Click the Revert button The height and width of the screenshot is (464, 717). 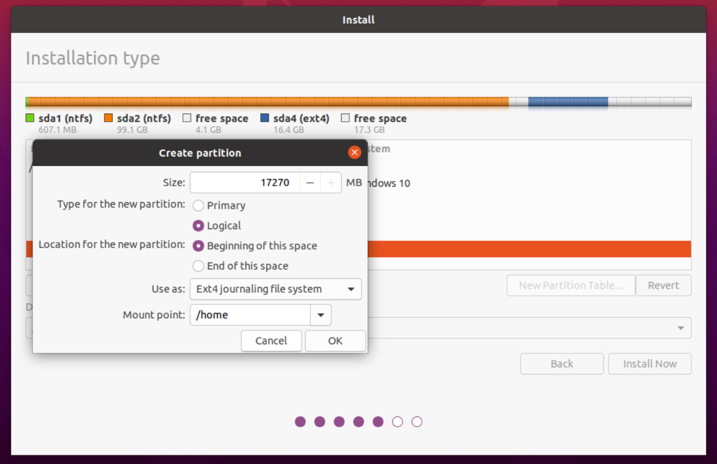(663, 285)
